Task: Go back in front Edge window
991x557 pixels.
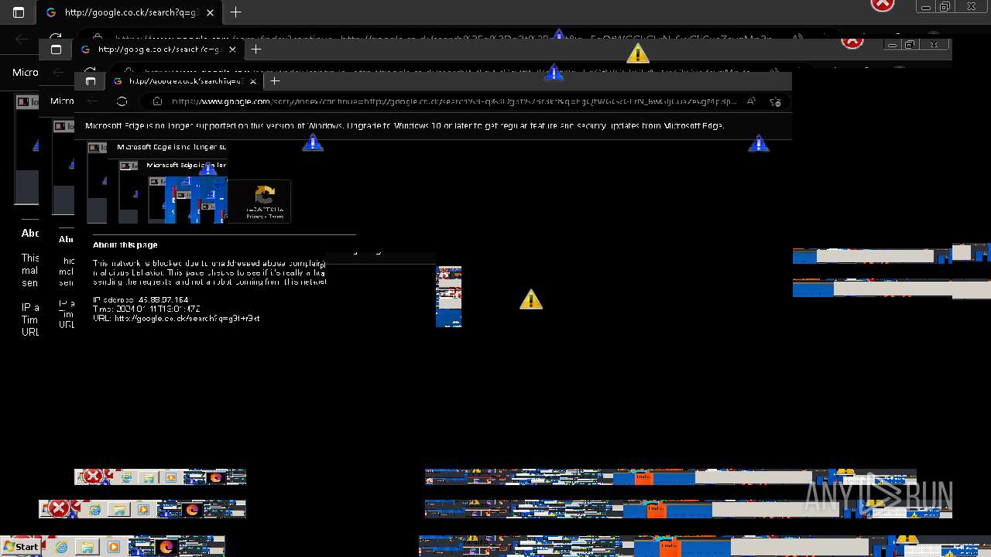Action: (92, 101)
